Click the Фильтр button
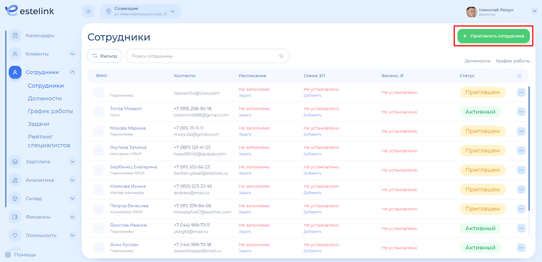The height and width of the screenshot is (262, 542). [104, 56]
